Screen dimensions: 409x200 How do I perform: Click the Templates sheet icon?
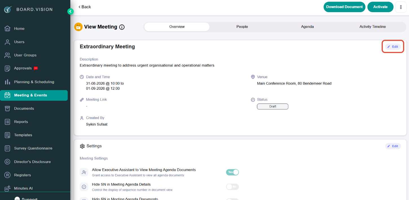pos(8,135)
